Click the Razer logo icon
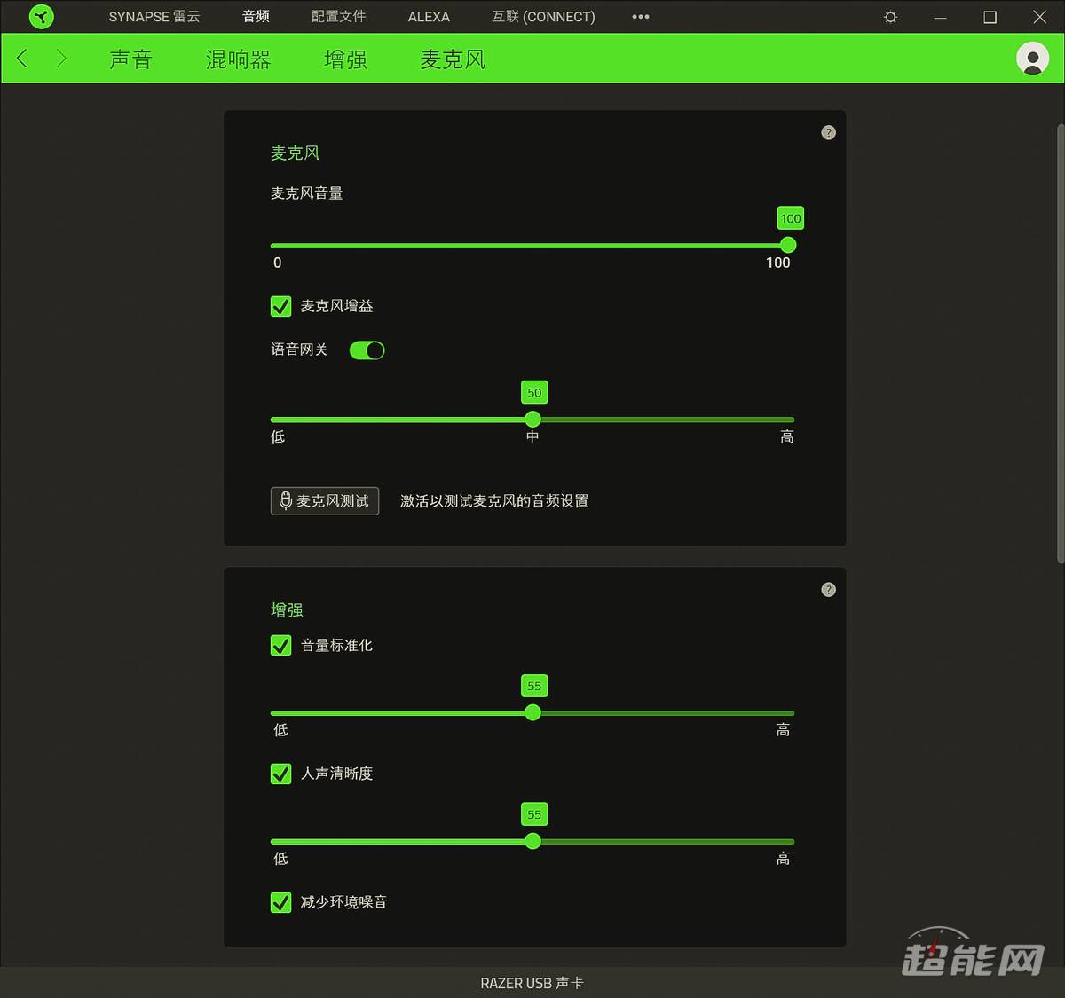Screen dimensions: 1065x998 [42, 16]
